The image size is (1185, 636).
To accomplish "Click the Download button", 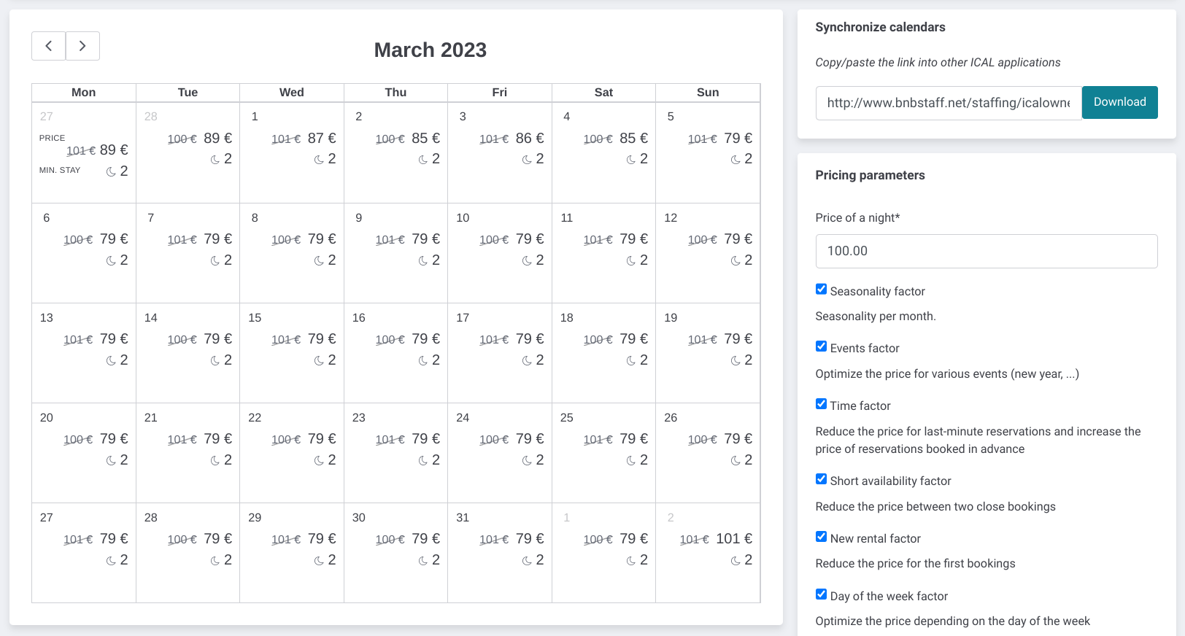I will pyautogui.click(x=1119, y=102).
